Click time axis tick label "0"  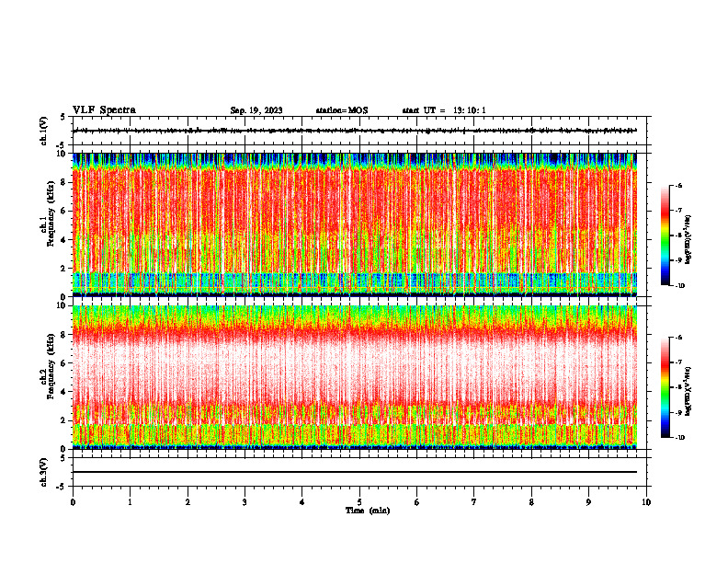coord(73,502)
